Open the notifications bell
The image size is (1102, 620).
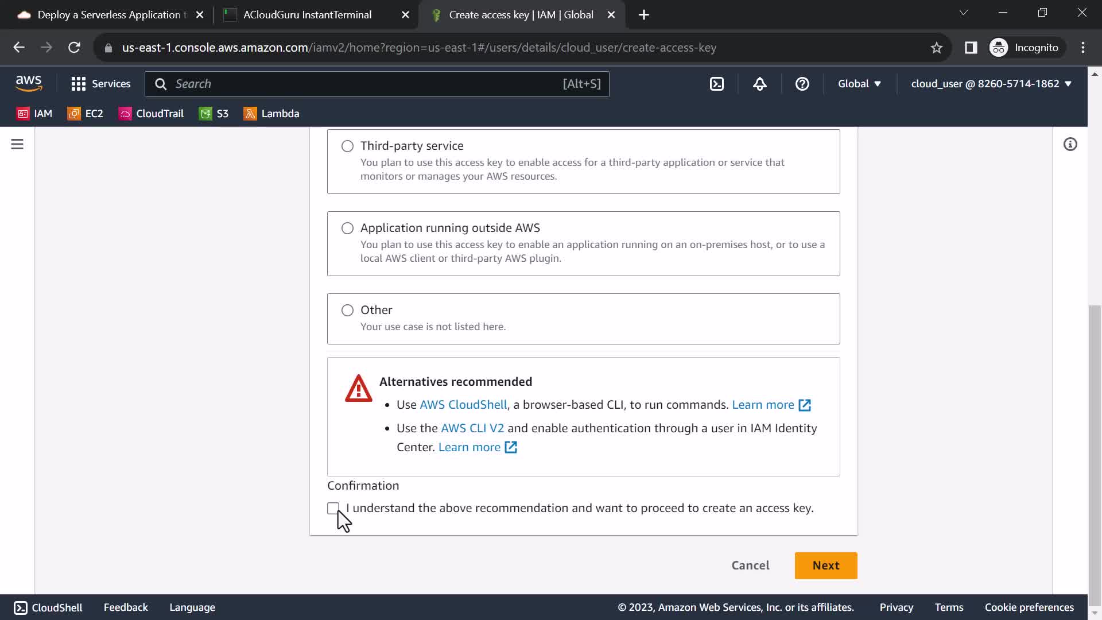coord(759,84)
